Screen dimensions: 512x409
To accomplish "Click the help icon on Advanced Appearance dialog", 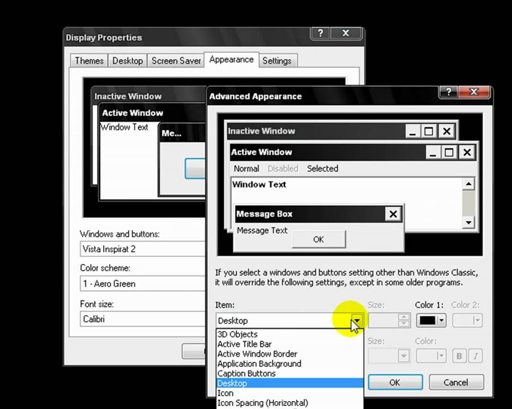I will pyautogui.click(x=448, y=91).
